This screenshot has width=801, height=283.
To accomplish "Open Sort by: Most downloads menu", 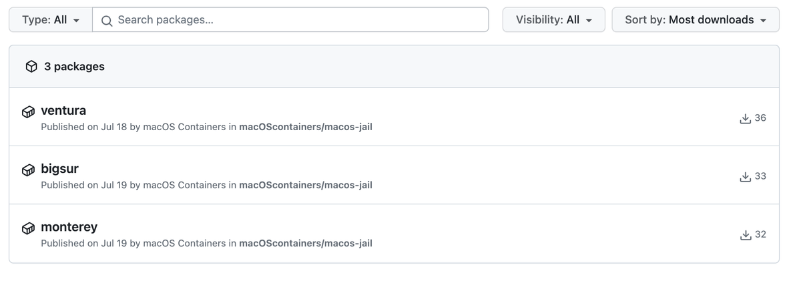I will pos(695,20).
